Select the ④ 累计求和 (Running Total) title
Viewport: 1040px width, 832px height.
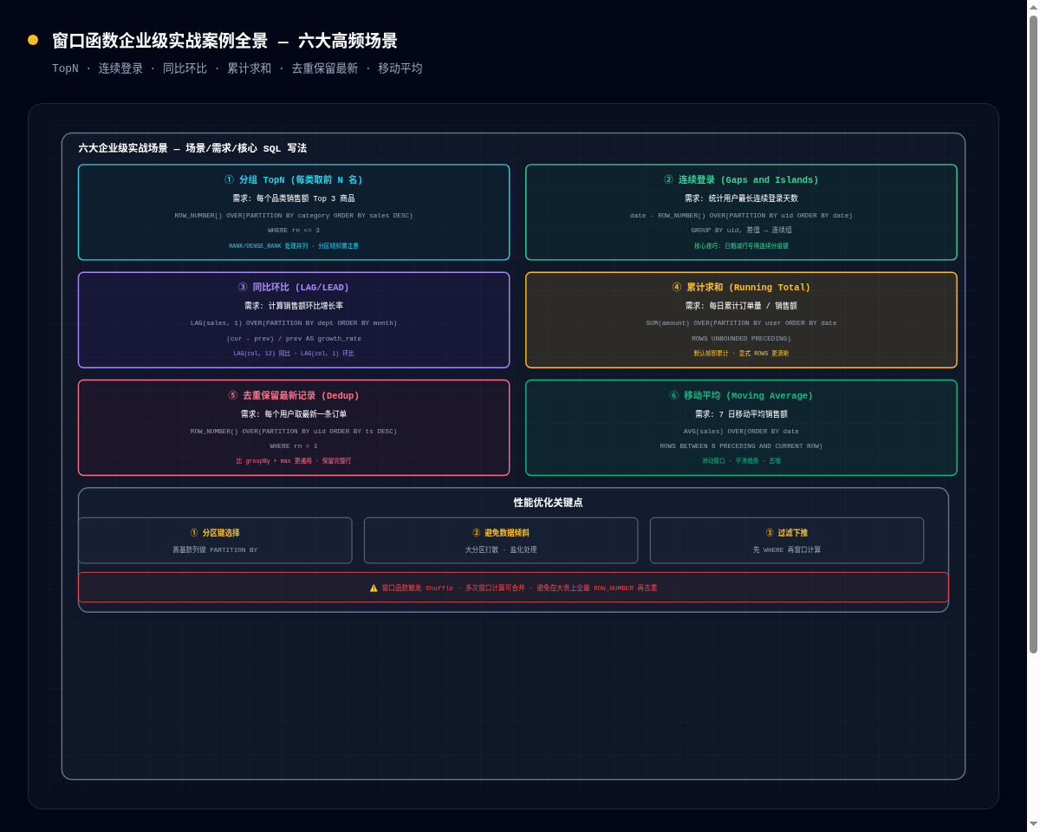[741, 288]
